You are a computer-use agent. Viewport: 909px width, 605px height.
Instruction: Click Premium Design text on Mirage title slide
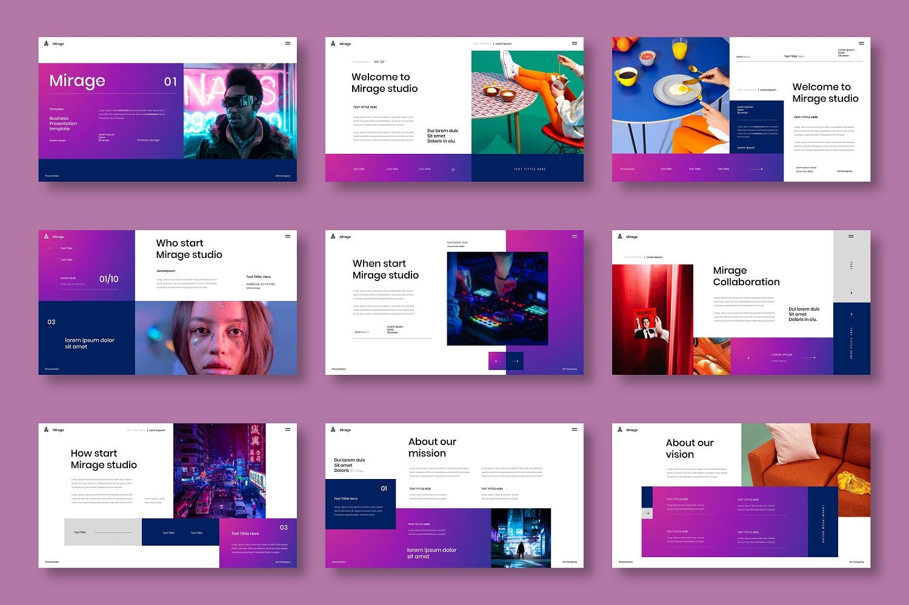click(148, 140)
